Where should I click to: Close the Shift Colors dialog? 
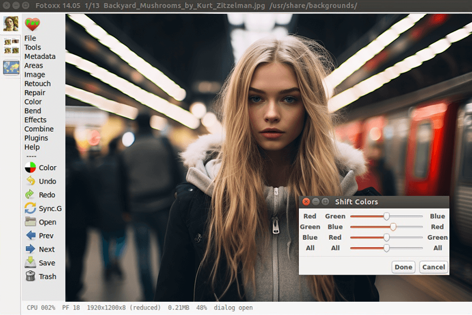(306, 202)
